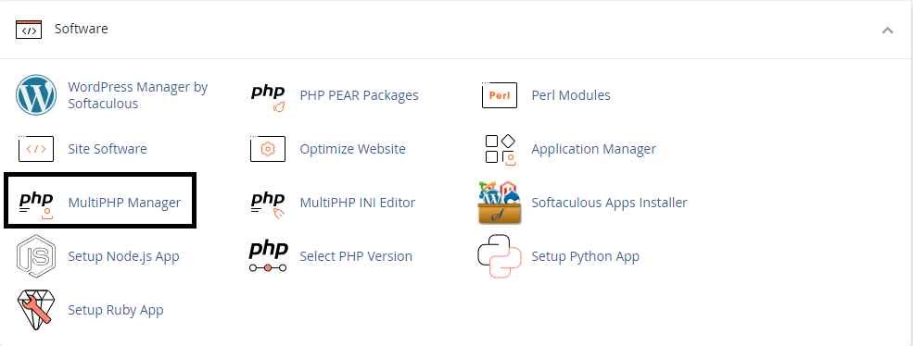Open WordPress Manager by Softaculous link
This screenshot has width=913, height=346.
click(x=138, y=95)
